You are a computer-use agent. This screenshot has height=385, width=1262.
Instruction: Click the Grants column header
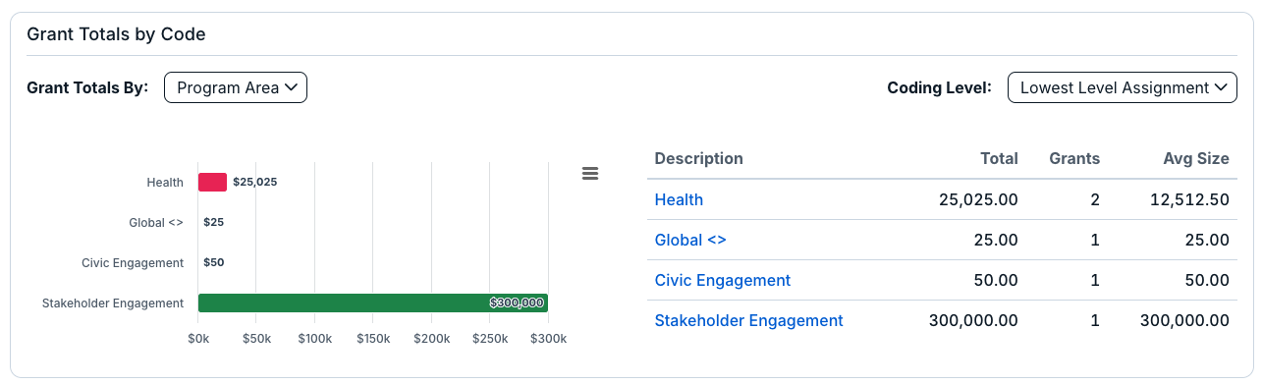(1074, 158)
